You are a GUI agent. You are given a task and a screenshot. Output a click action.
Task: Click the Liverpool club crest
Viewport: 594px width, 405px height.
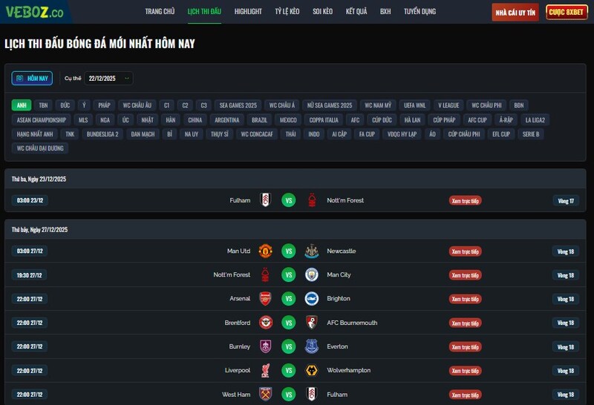click(x=266, y=371)
